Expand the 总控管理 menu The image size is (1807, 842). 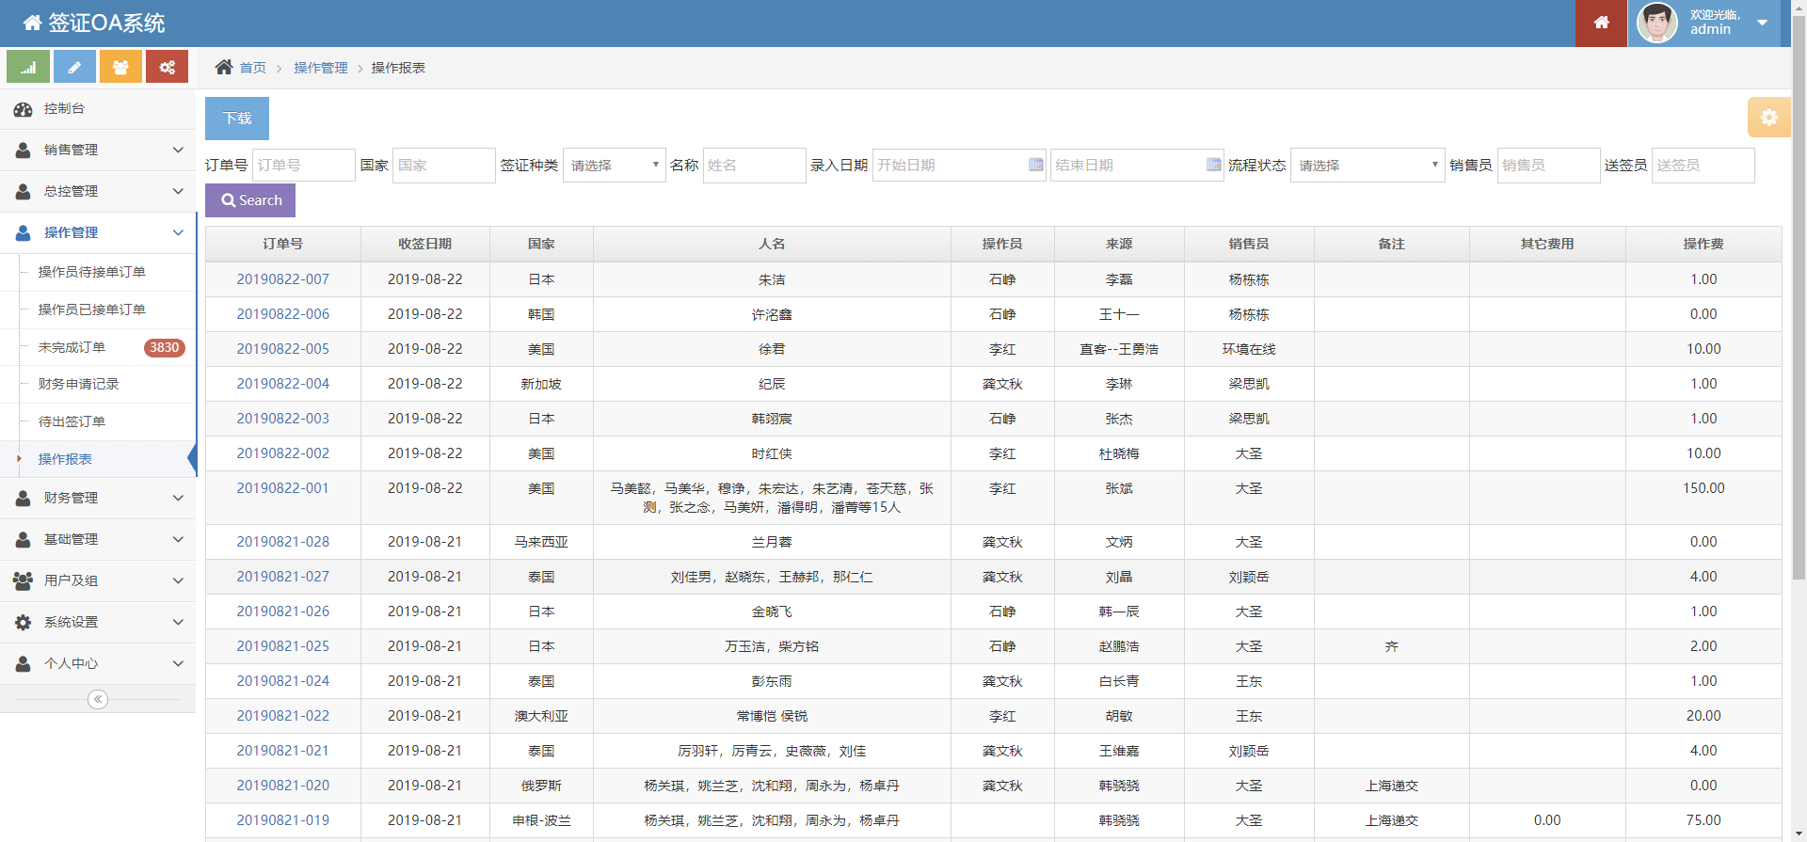(98, 191)
